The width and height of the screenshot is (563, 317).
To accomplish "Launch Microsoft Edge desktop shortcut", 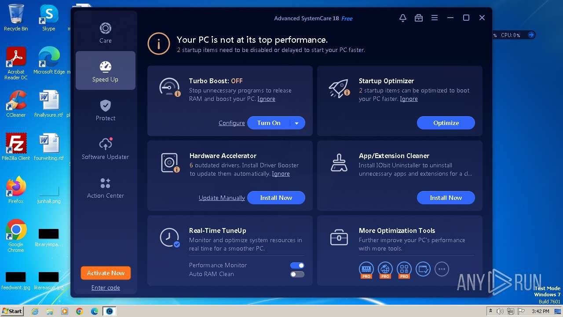I will [x=49, y=61].
